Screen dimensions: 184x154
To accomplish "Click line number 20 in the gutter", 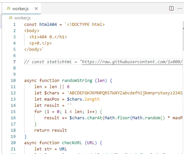I will 13,143.
